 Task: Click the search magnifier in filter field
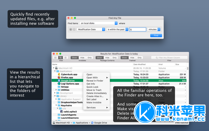157,58
